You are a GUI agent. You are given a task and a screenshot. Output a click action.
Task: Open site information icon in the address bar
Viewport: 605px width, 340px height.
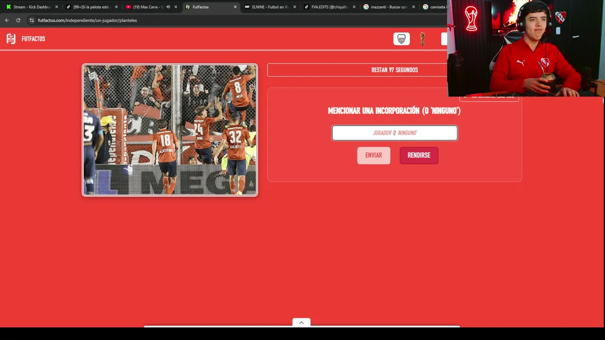[x=32, y=20]
